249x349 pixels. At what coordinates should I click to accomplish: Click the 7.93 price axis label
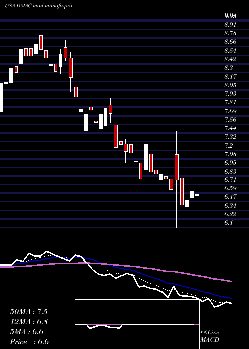coord(230,94)
